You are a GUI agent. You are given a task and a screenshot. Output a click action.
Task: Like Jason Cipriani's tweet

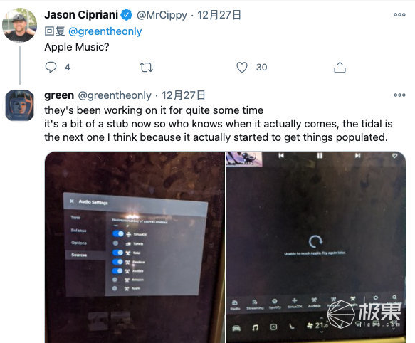click(241, 67)
